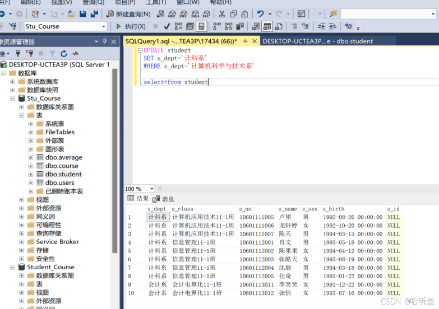The width and height of the screenshot is (439, 309).
Task: Open the 工具(T) menu
Action: click(x=156, y=2)
